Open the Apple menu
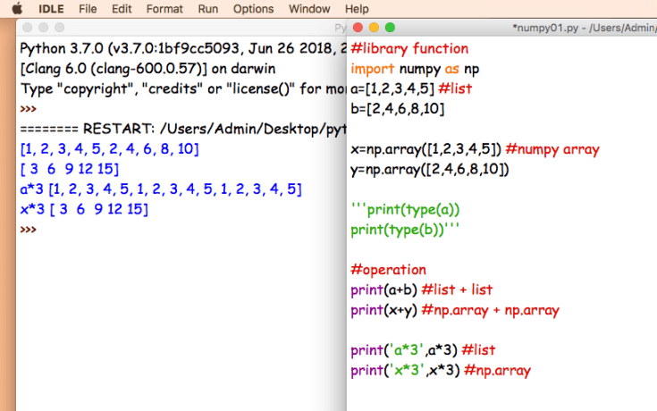Image resolution: width=657 pixels, height=411 pixels. coord(15,9)
